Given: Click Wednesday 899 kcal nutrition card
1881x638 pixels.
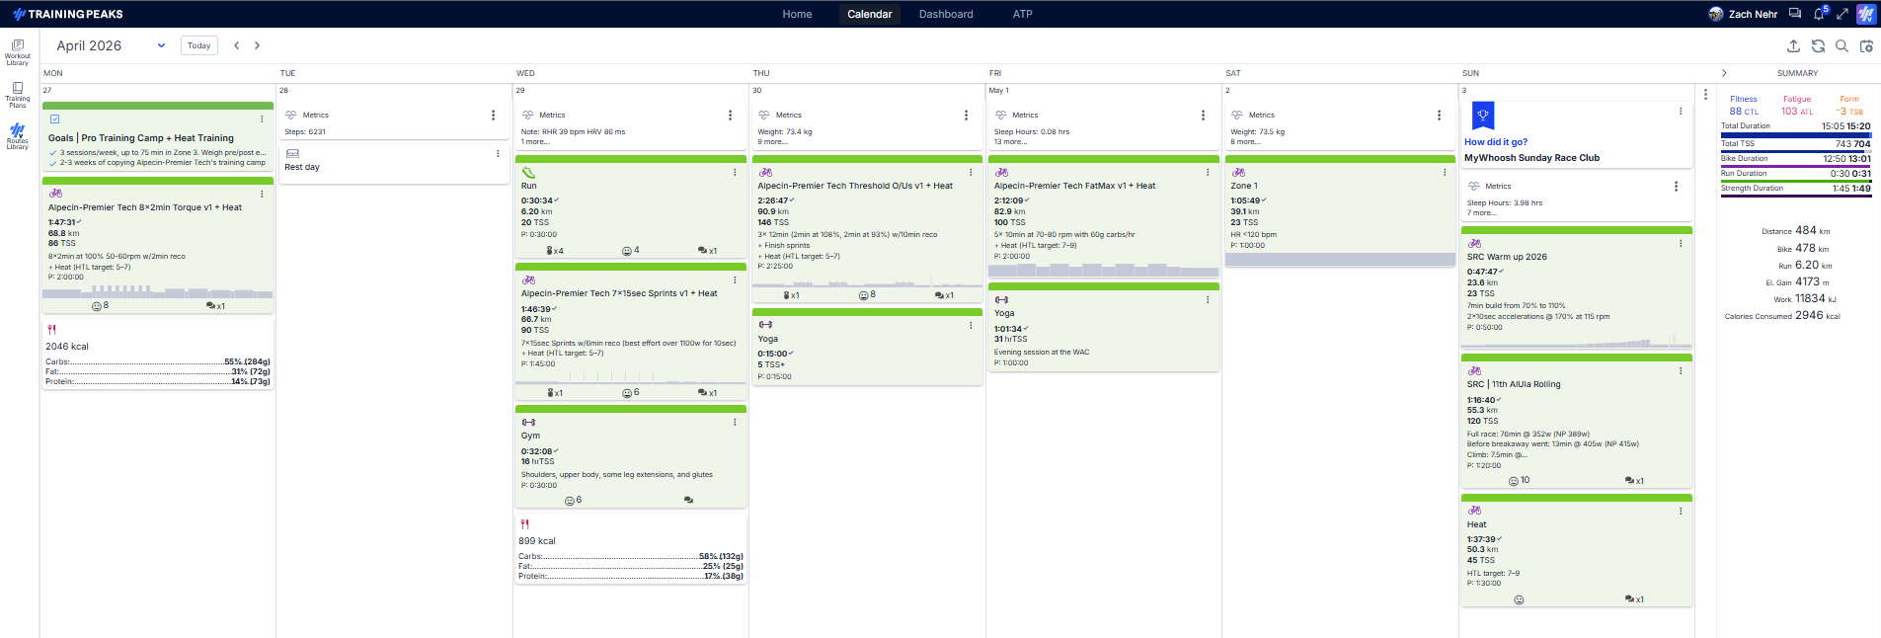Looking at the screenshot, I should coord(631,549).
